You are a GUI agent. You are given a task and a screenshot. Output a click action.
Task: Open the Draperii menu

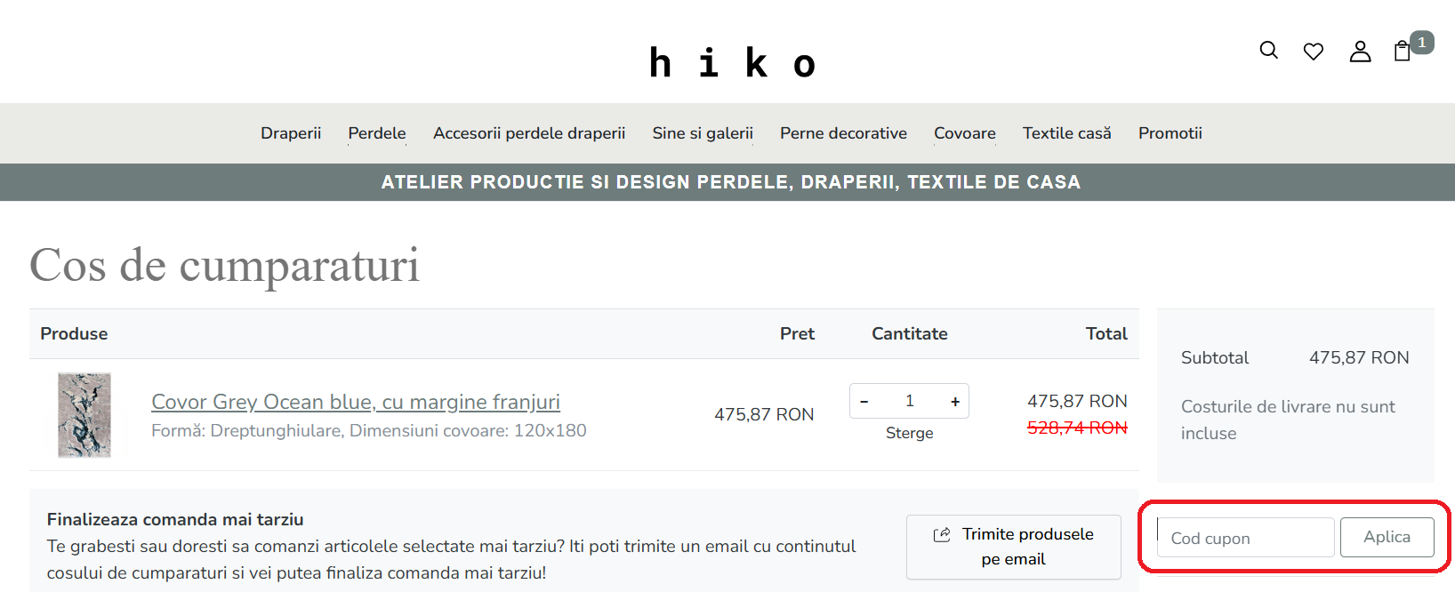(291, 133)
